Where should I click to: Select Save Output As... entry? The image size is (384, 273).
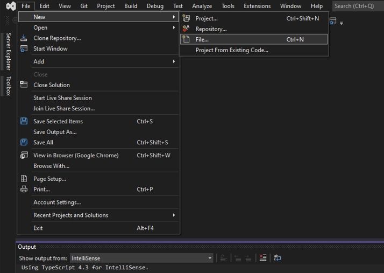[x=98, y=132]
